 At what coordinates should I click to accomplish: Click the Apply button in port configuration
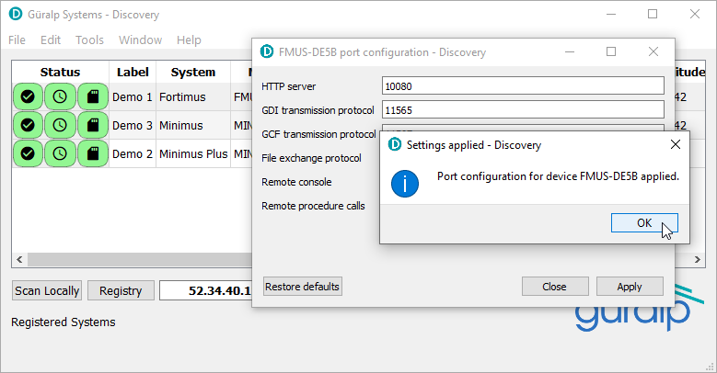(x=630, y=287)
